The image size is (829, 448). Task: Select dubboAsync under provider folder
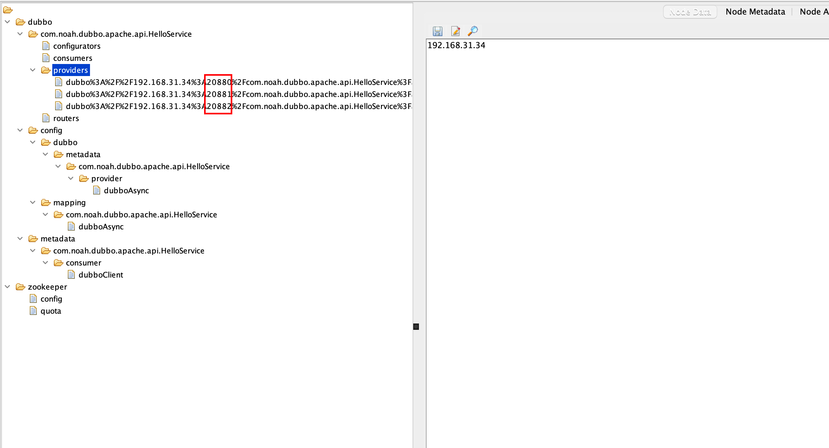[126, 190]
